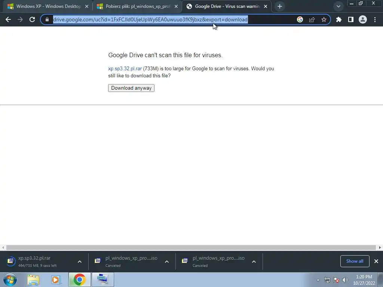Expand options for first canceled iso download
The width and height of the screenshot is (383, 287).
coord(166,262)
